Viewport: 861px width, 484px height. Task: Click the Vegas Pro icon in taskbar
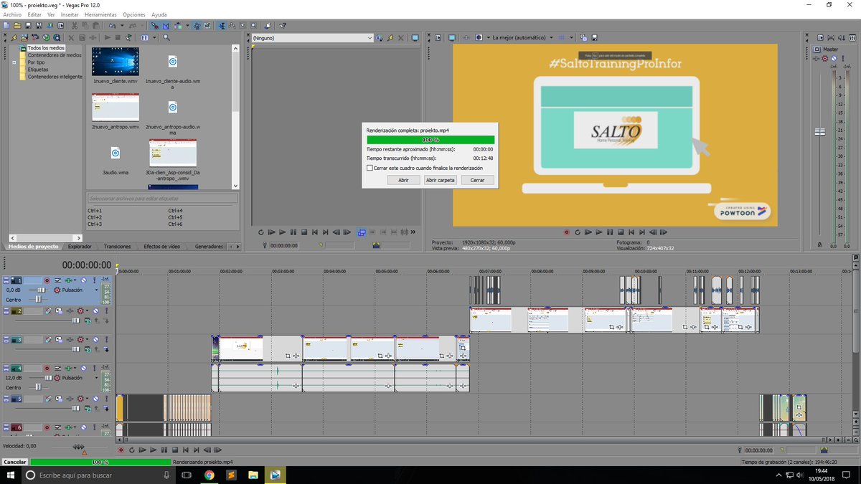click(274, 475)
